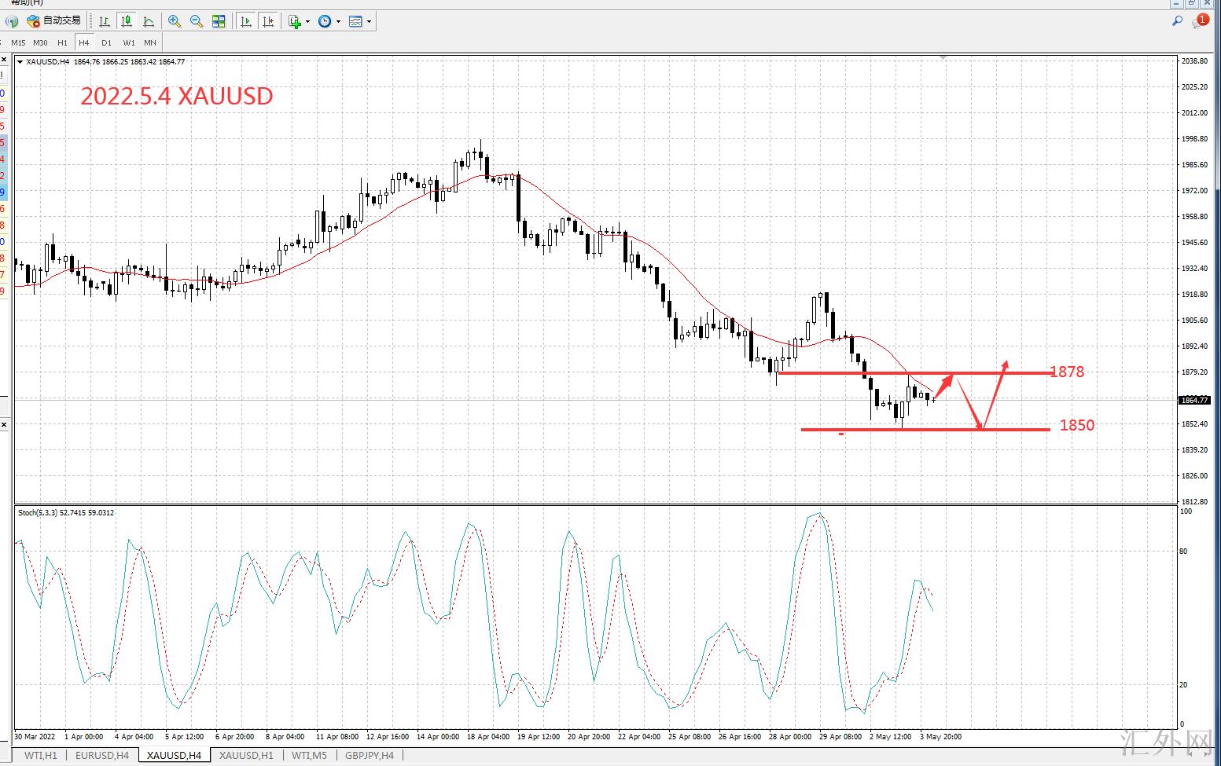Zoom in on the chart
The width and height of the screenshot is (1221, 766).
click(175, 21)
